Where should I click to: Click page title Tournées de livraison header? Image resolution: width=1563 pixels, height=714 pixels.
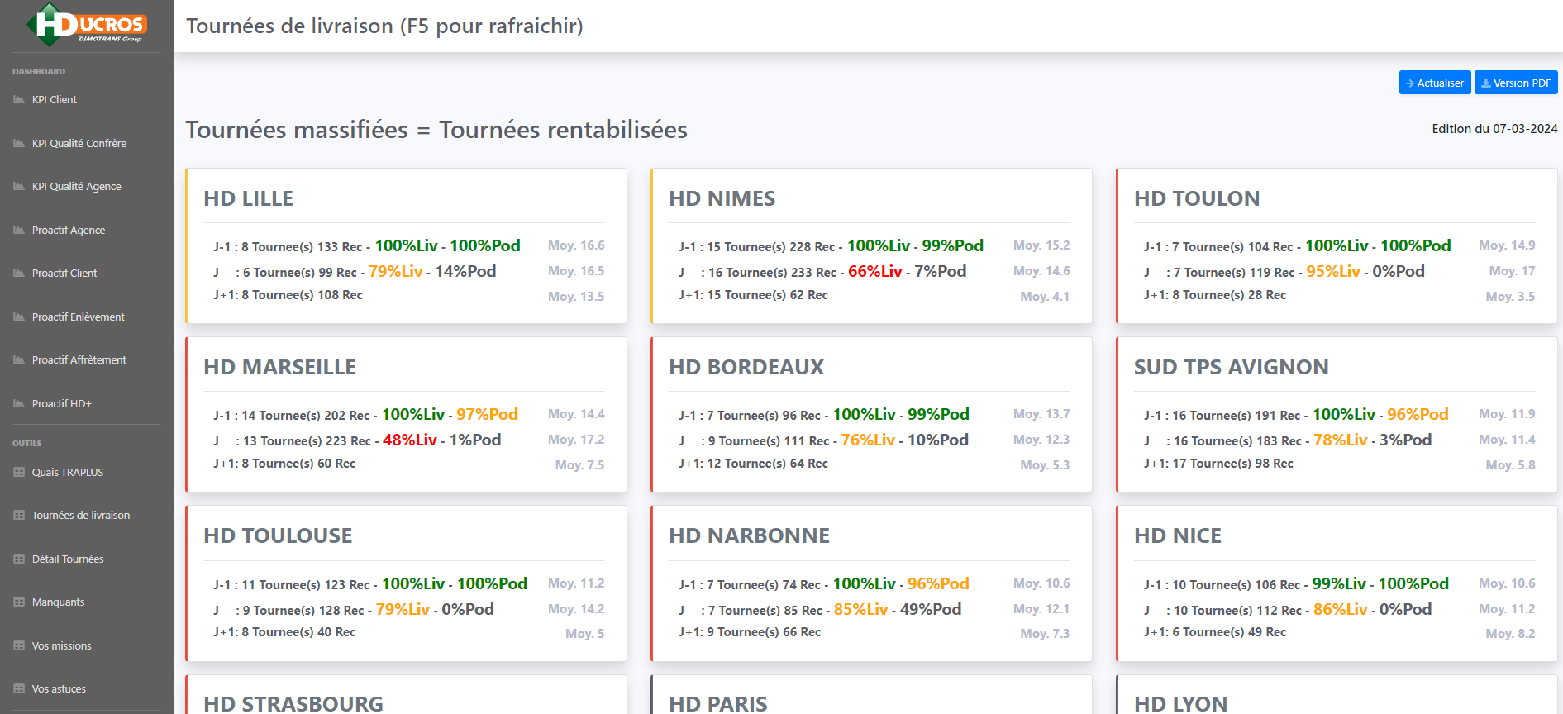[x=384, y=26]
